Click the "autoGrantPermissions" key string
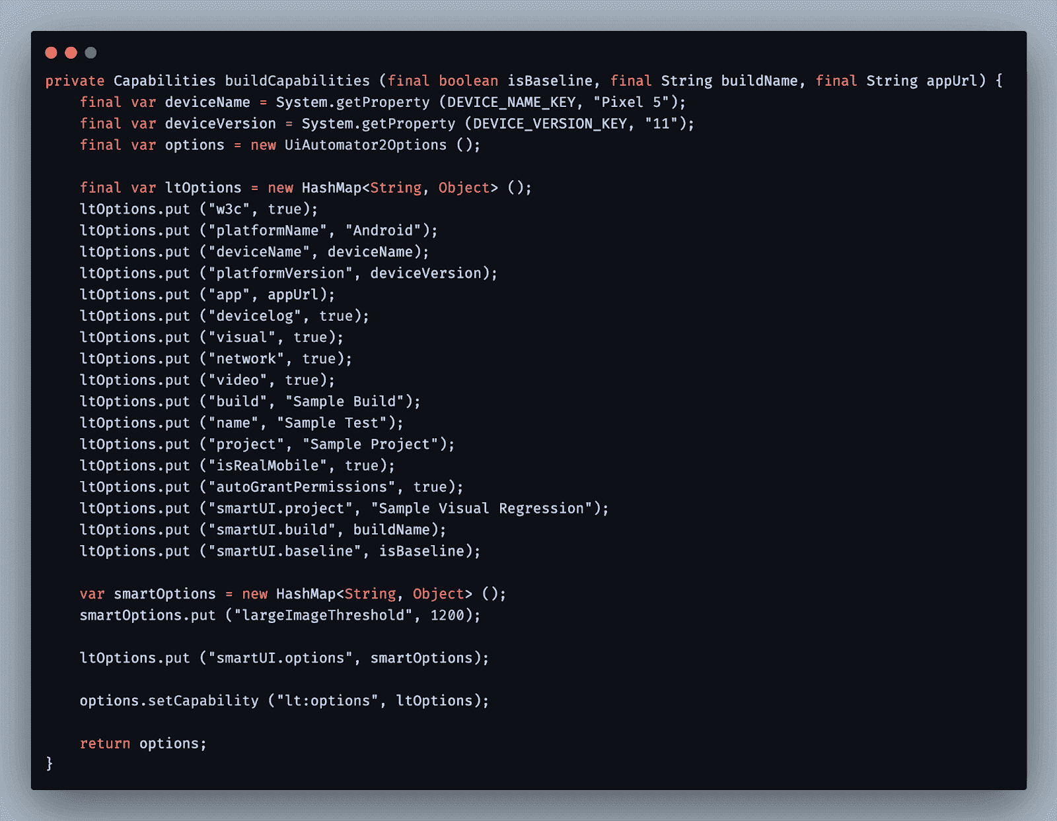The image size is (1057, 821). pyautogui.click(x=301, y=487)
